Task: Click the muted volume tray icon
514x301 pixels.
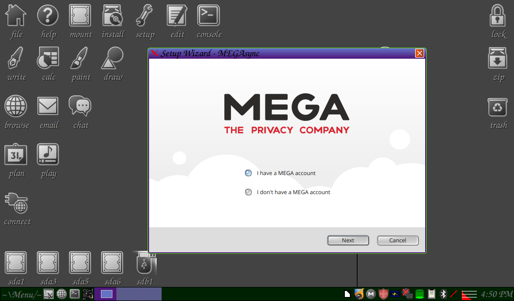Action: coord(454,294)
